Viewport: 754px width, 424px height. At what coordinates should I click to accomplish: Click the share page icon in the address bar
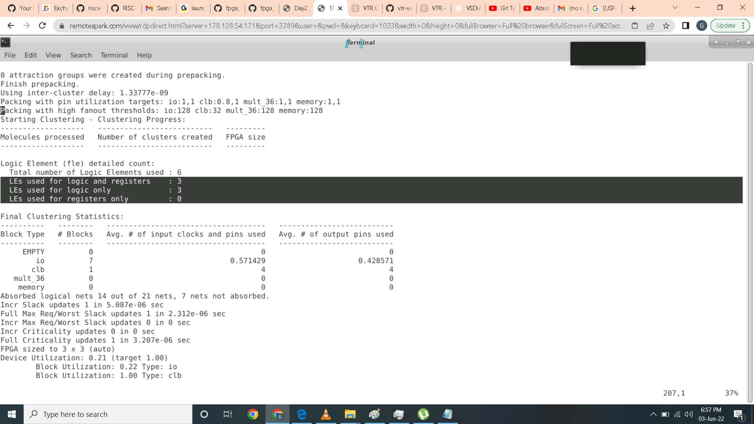coord(650,26)
